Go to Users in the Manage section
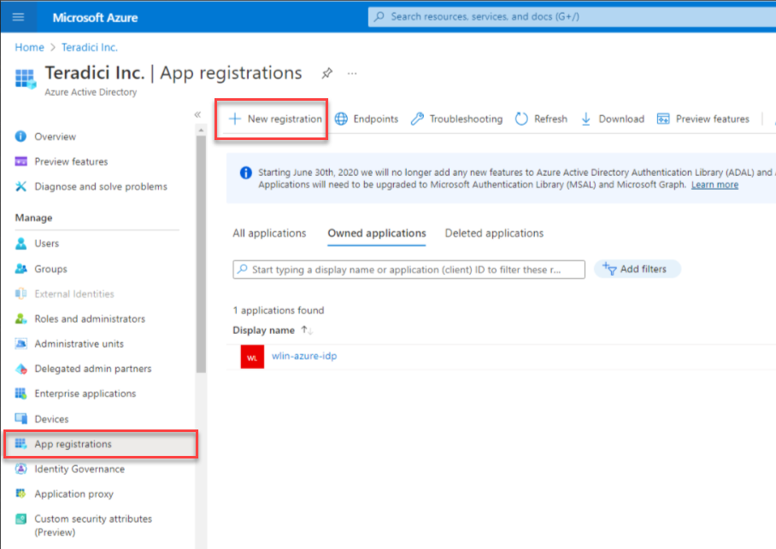The width and height of the screenshot is (776, 549). [x=47, y=243]
